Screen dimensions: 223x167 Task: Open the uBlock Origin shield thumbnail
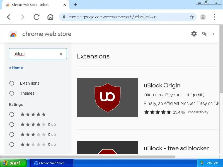tap(108, 98)
